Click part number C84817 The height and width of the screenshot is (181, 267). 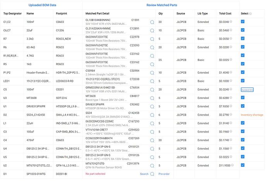135,96
